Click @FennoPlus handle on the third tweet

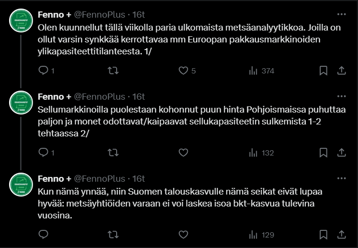click(99, 178)
